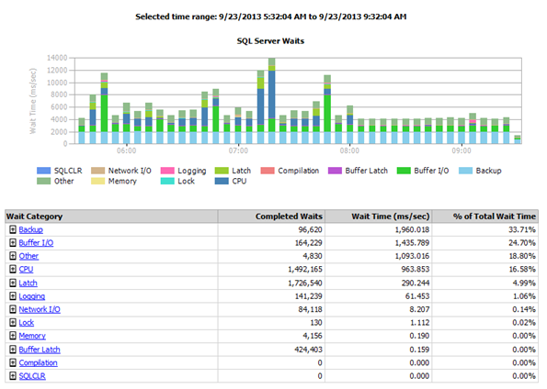
Task: Expand the Memory wait category row
Action: (13, 336)
